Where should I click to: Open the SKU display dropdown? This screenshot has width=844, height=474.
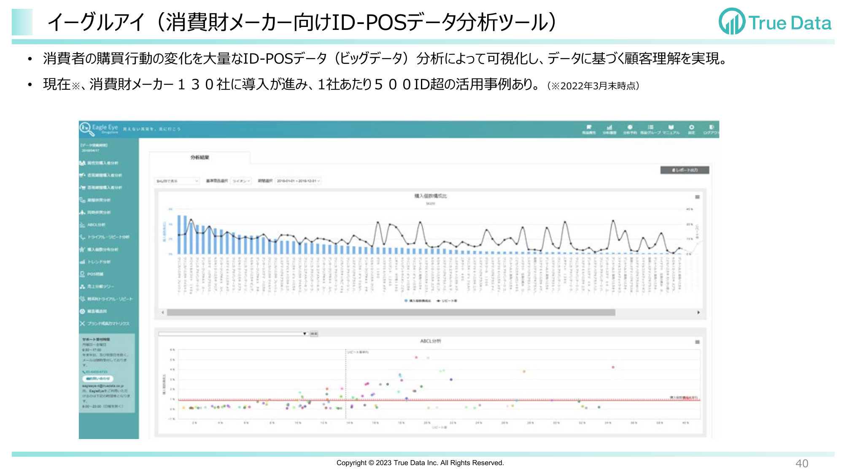click(x=177, y=181)
